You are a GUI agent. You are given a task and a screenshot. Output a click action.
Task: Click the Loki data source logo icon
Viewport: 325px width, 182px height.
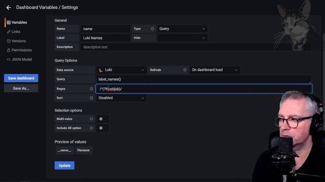(101, 70)
